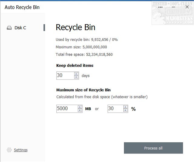Decrease the days to keep deleted items

tap(76, 77)
